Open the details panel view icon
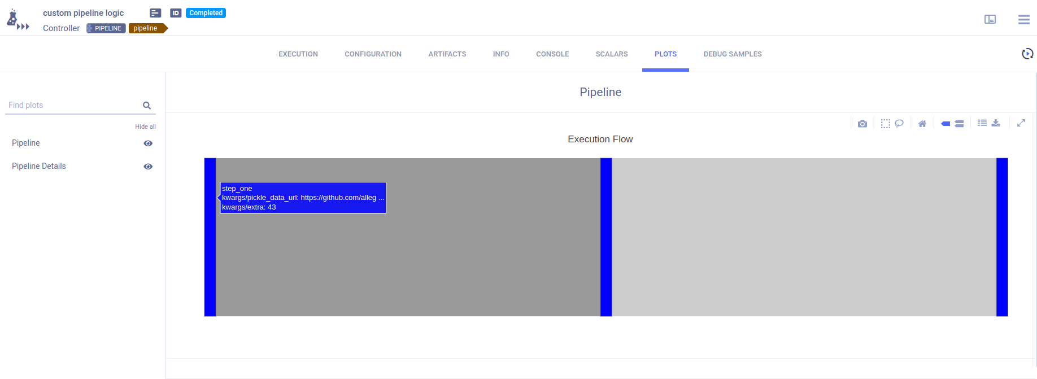1037x379 pixels. pyautogui.click(x=990, y=19)
